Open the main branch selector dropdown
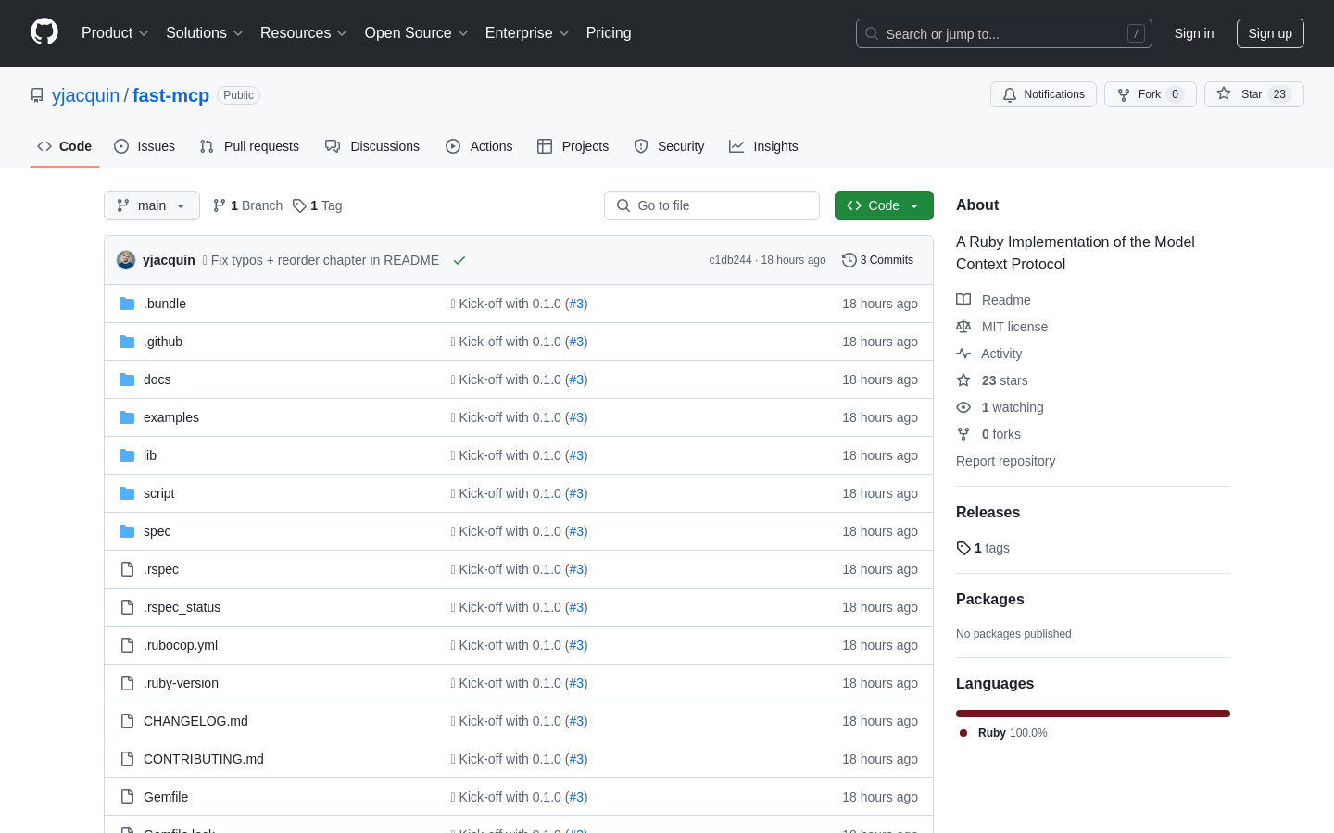 point(152,205)
